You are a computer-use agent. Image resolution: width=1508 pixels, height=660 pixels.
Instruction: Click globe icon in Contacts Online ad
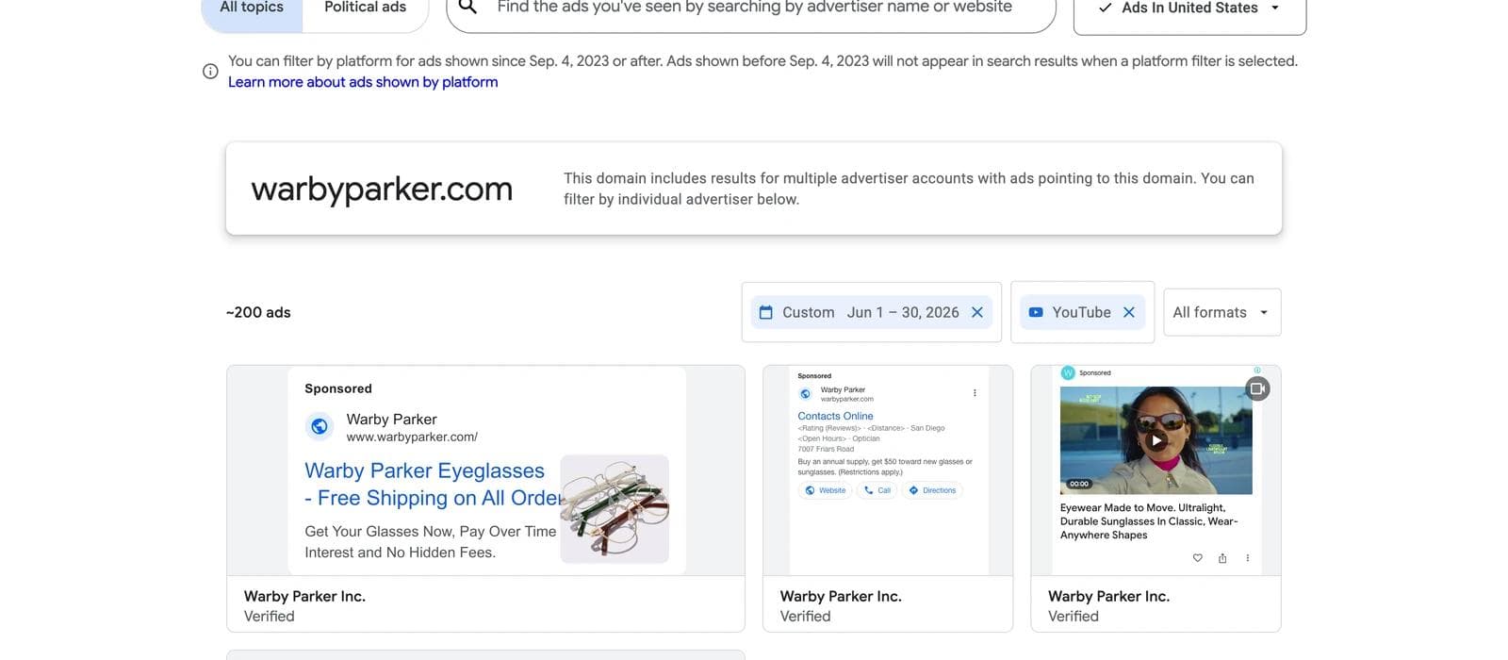click(805, 394)
